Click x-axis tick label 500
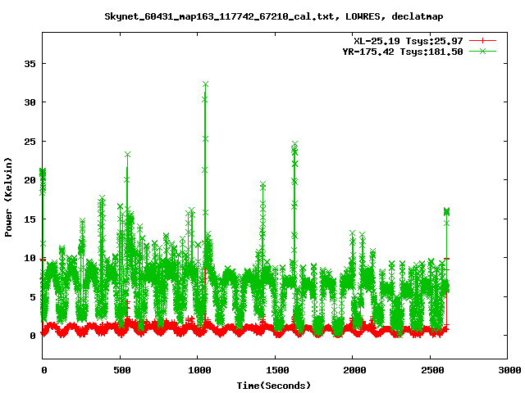 click(122, 370)
